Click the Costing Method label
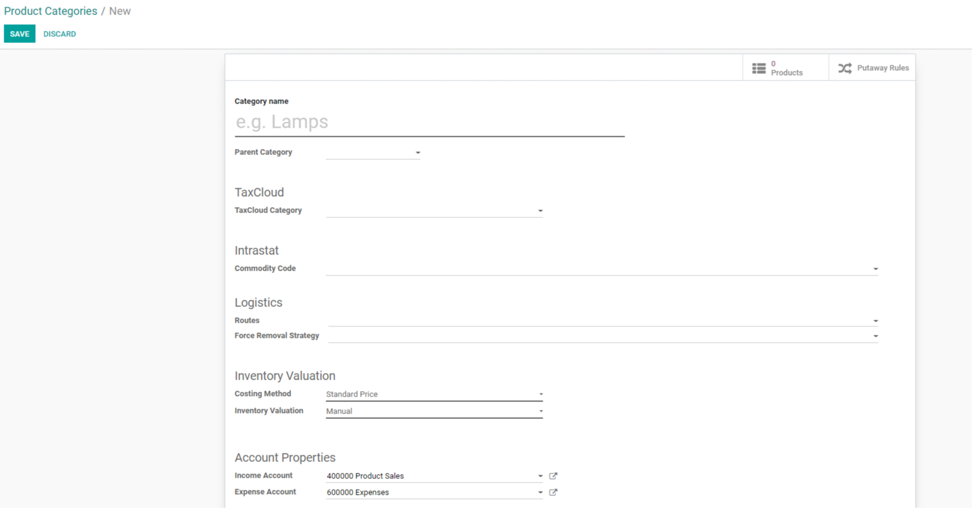The width and height of the screenshot is (972, 508). click(x=263, y=394)
